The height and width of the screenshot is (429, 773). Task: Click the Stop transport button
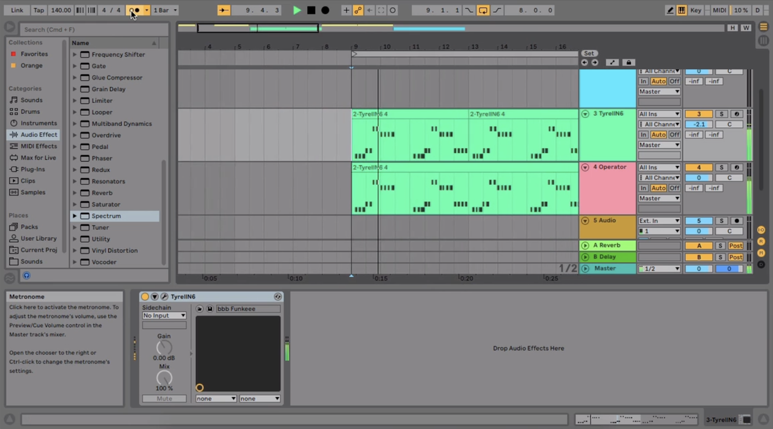click(311, 10)
